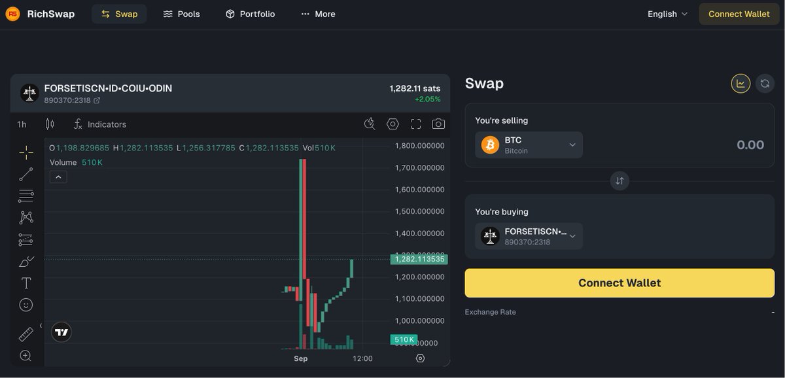Select the crosshair cursor tool

click(26, 152)
